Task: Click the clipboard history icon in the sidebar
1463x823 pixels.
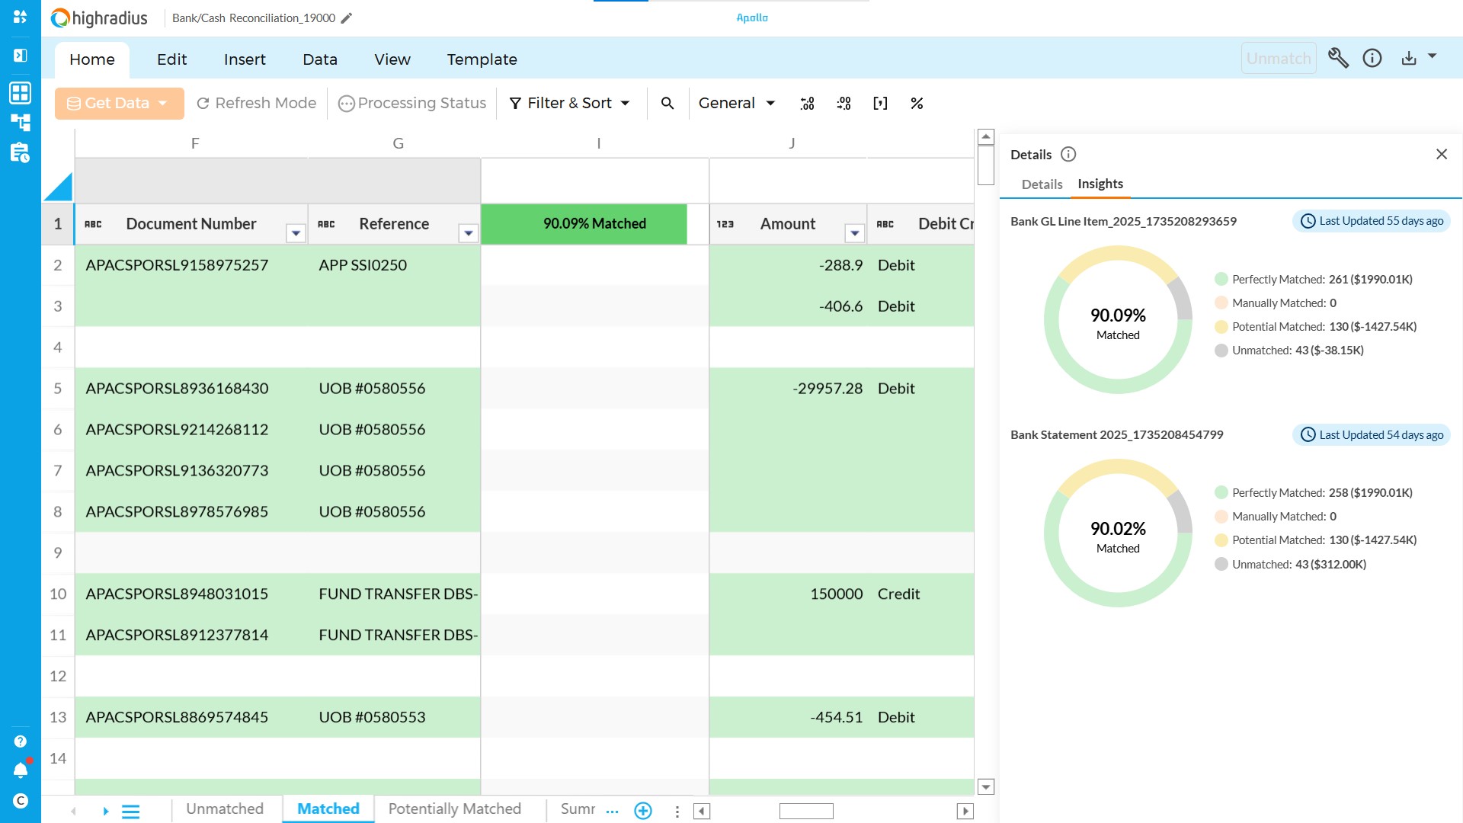Action: click(x=20, y=154)
